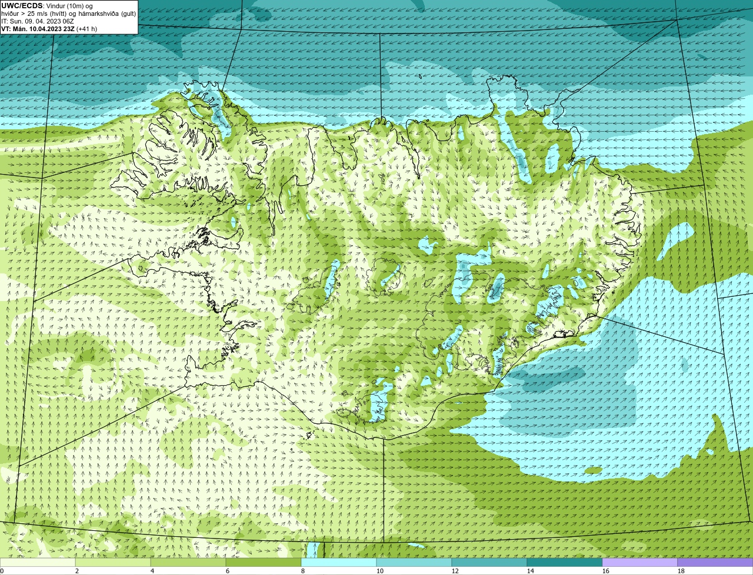Click the '8' scale label
The height and width of the screenshot is (575, 753).
coord(303,571)
